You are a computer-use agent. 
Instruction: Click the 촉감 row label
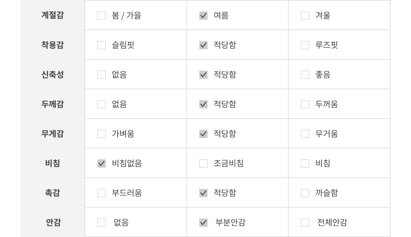pos(53,193)
